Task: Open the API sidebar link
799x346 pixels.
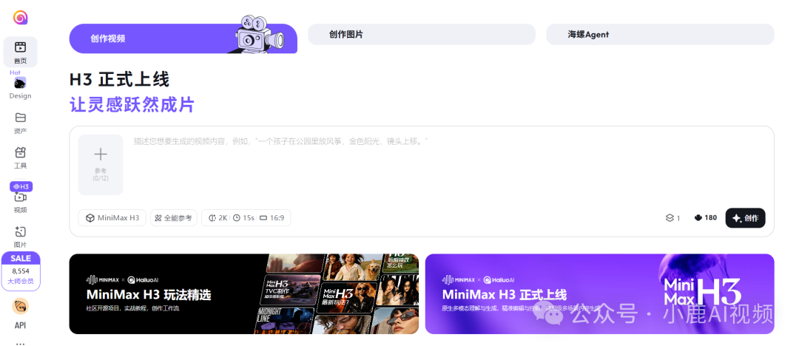Action: click(21, 325)
